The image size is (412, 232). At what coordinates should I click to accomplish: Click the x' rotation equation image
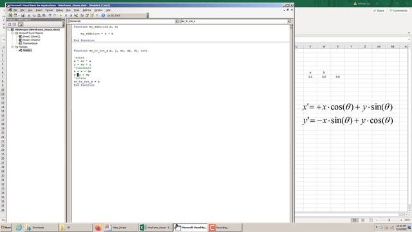(348, 107)
